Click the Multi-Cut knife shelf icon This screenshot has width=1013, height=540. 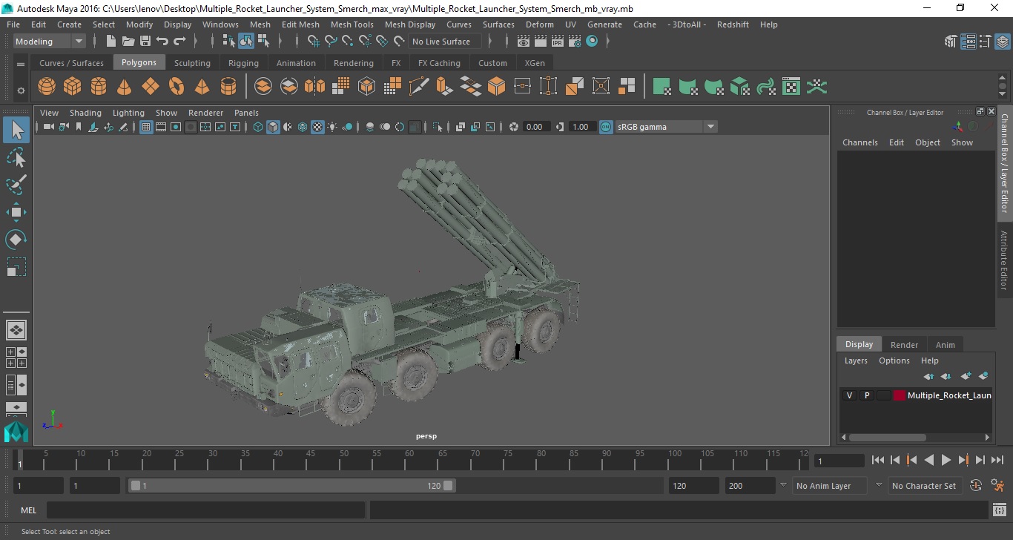click(419, 87)
